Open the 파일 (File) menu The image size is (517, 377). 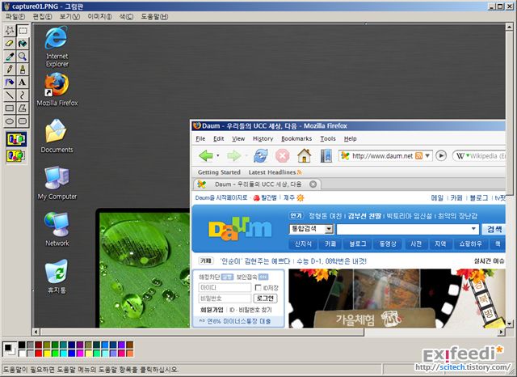click(15, 16)
